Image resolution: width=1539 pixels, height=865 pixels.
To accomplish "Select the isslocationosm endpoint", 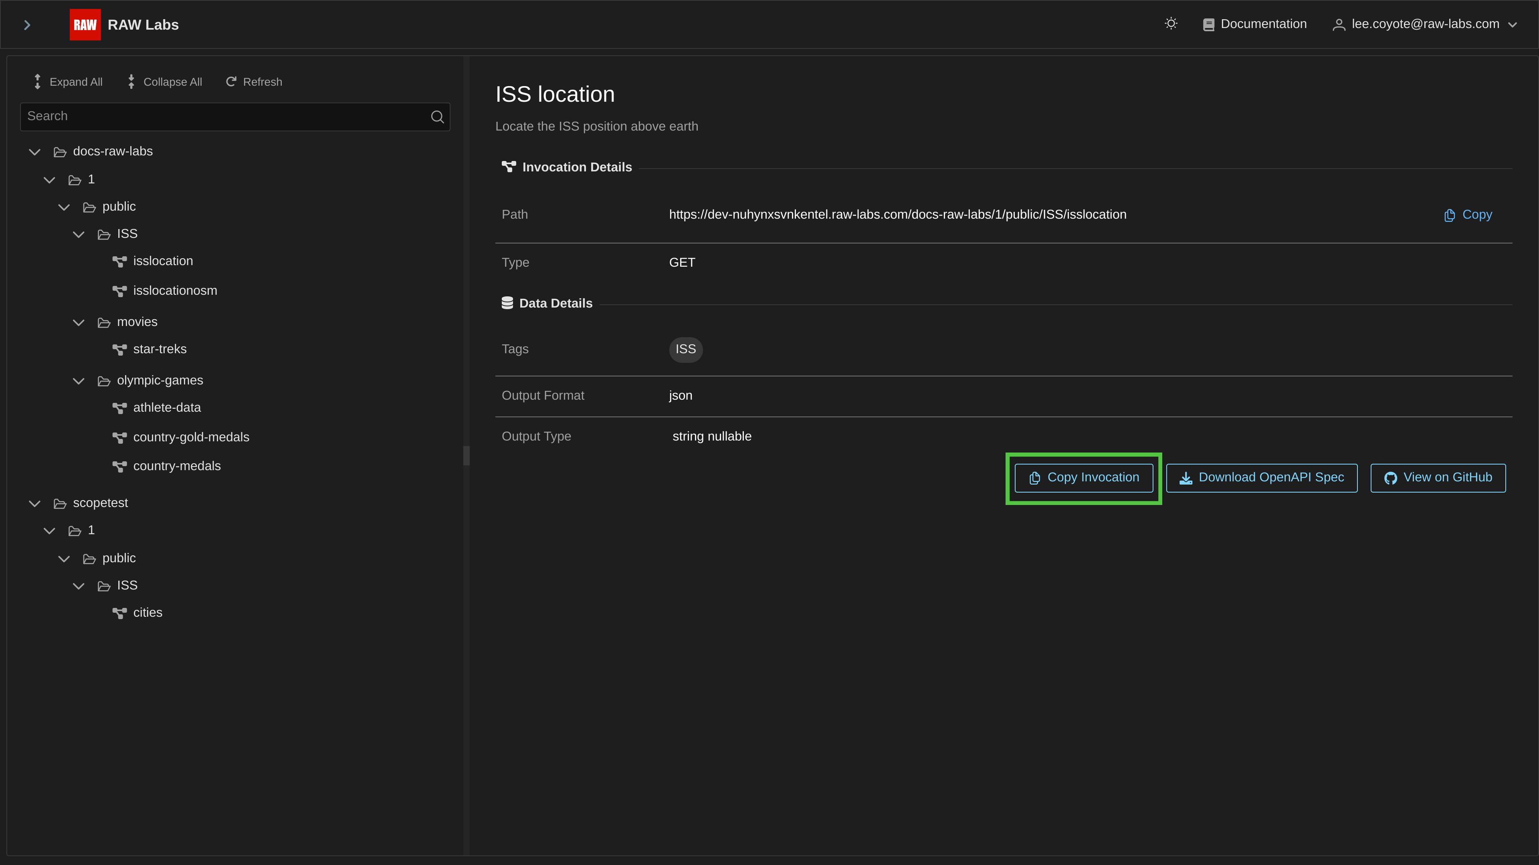I will pyautogui.click(x=175, y=291).
